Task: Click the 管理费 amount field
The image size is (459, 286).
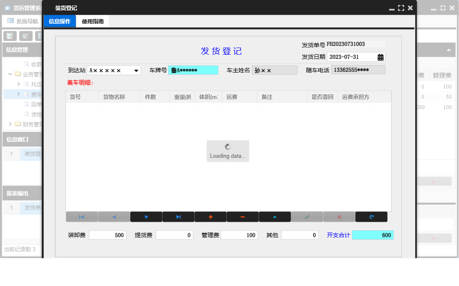Action: [x=239, y=235]
